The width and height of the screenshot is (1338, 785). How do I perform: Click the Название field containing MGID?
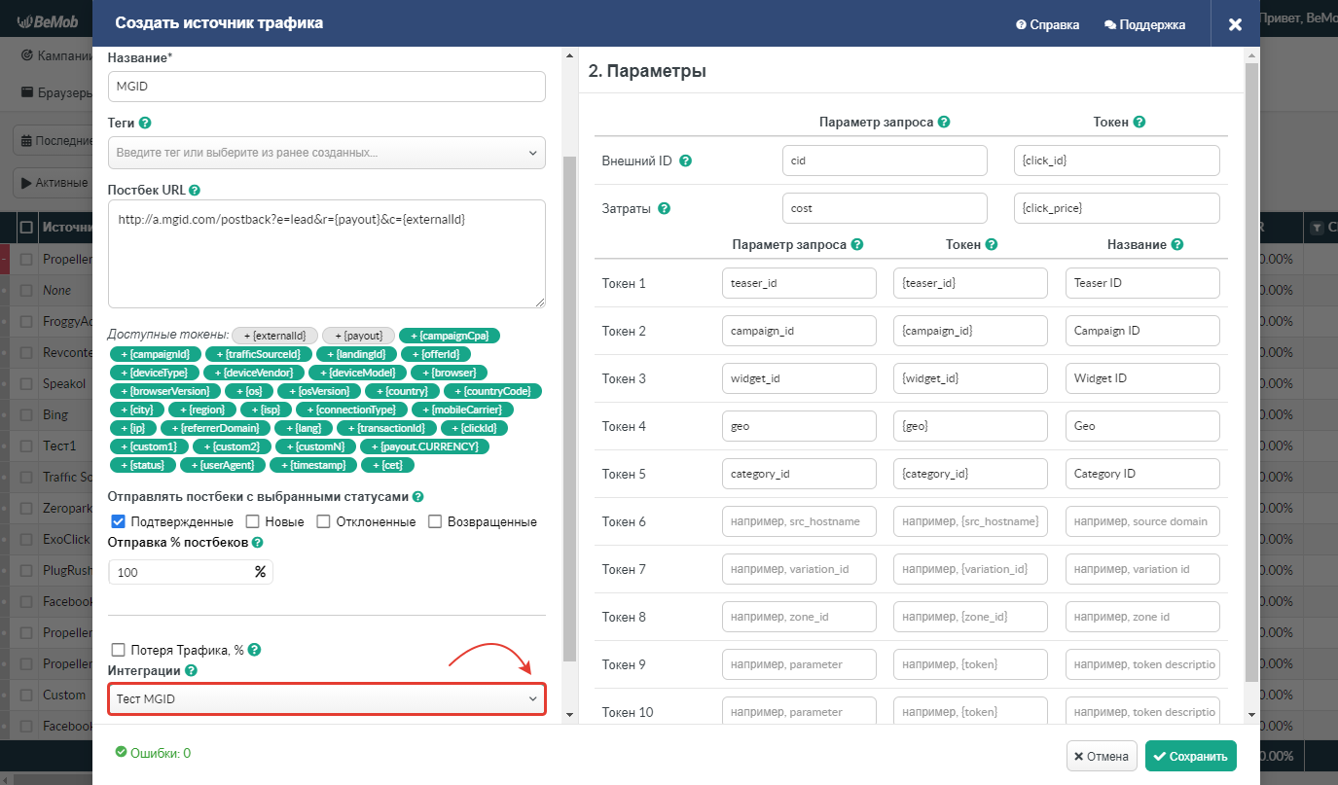pos(327,87)
